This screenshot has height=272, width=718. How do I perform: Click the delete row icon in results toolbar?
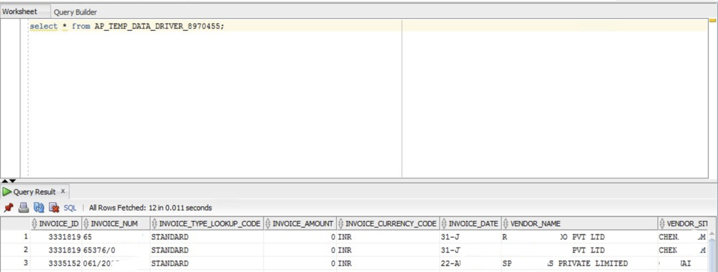coord(54,208)
